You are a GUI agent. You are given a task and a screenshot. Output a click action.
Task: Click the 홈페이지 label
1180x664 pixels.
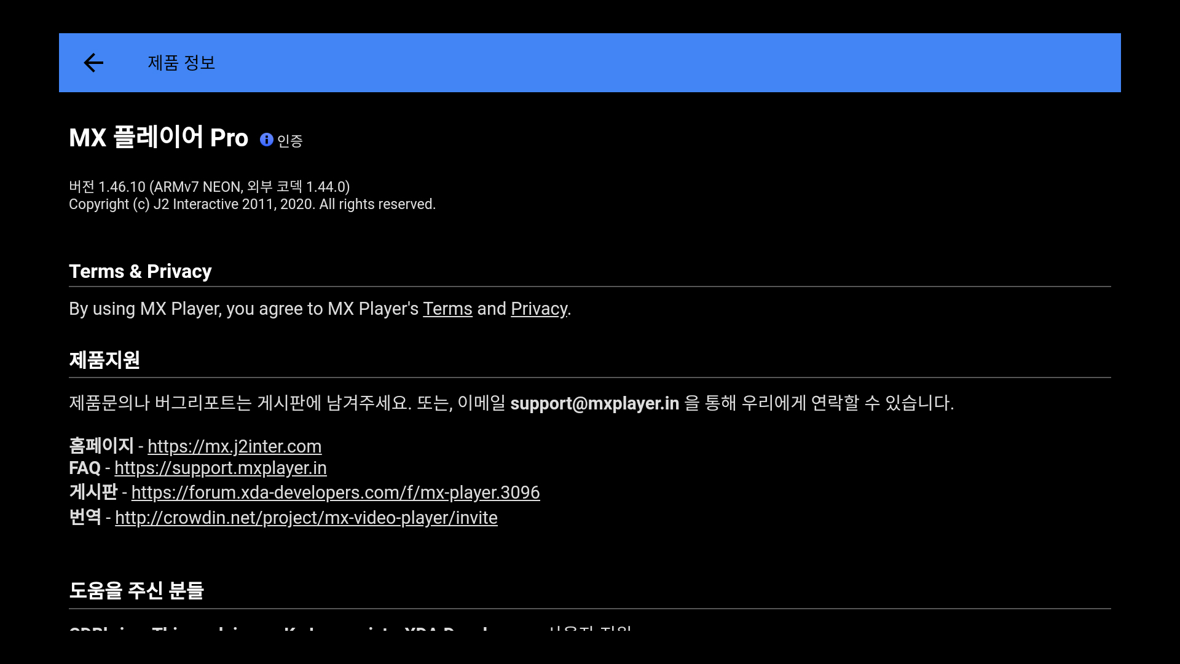[x=101, y=446]
